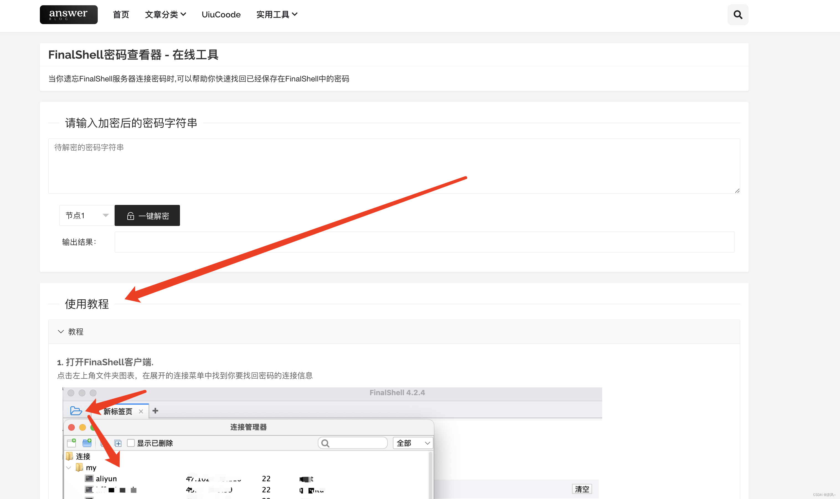Select the aliyun connection row
Screen dimensions: 840x499
pos(247,479)
